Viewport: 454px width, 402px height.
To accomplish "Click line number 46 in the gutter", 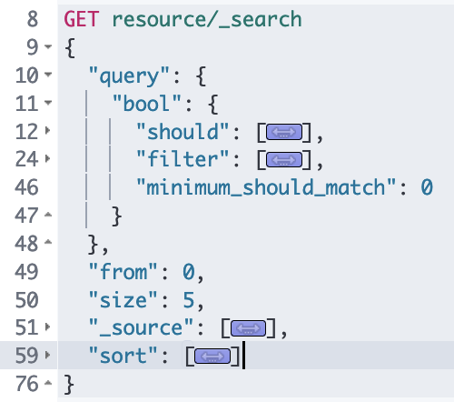I will [x=26, y=187].
